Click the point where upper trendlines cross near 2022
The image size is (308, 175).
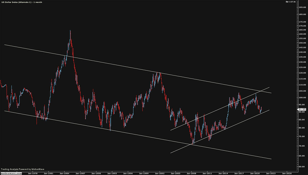coord(261,91)
